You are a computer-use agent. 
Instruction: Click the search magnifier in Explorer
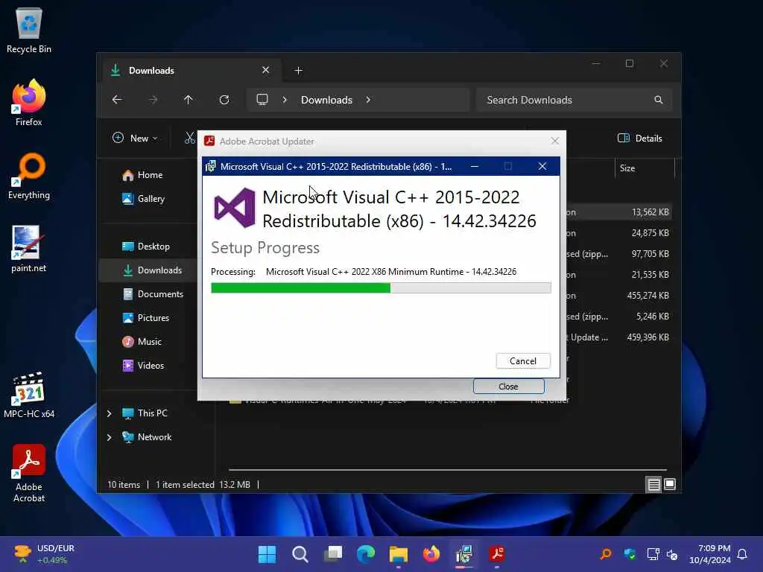click(659, 100)
